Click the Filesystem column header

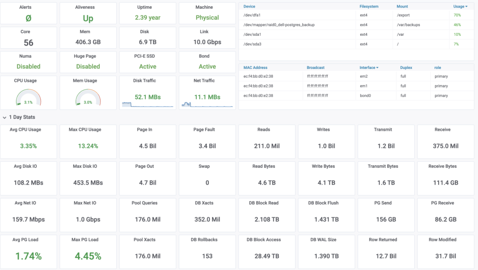point(370,7)
